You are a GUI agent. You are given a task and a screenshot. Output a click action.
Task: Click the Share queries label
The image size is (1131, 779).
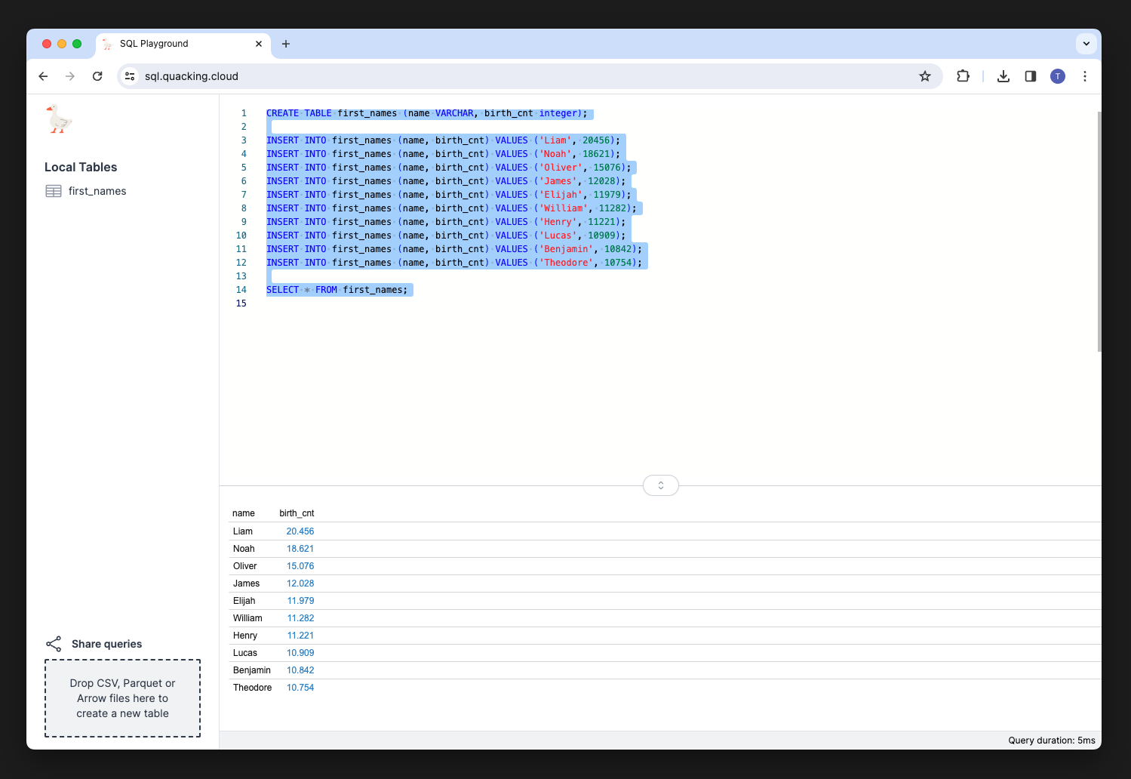click(x=106, y=643)
